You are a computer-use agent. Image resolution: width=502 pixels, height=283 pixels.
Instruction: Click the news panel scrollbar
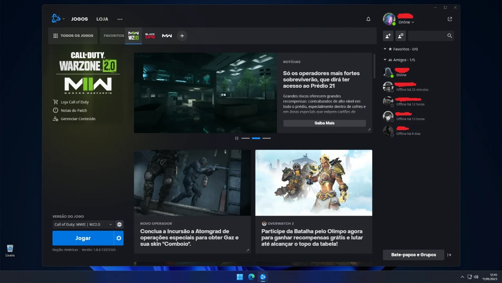click(374, 66)
